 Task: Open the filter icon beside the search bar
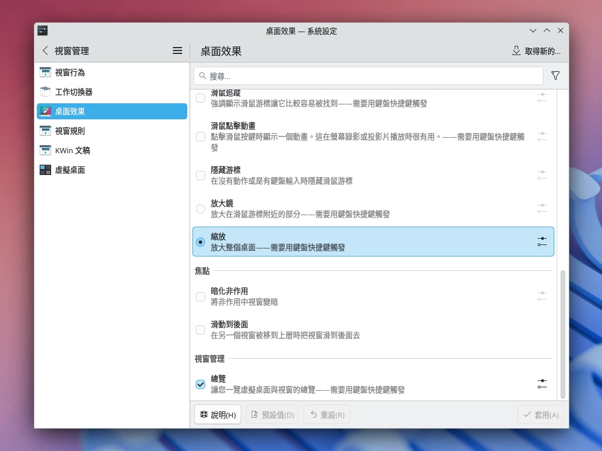coord(555,75)
